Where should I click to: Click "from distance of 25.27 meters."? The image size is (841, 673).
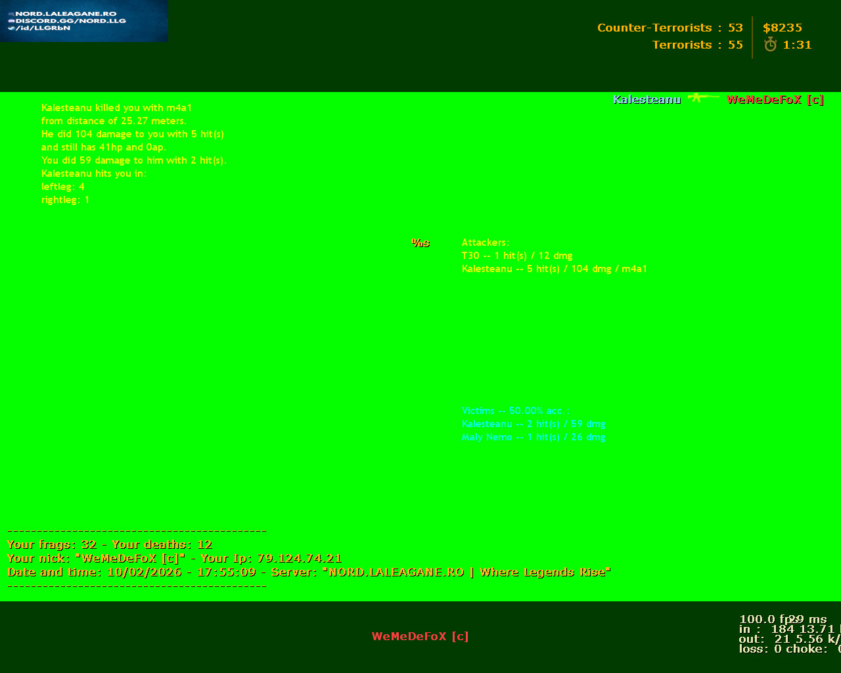click(x=114, y=121)
